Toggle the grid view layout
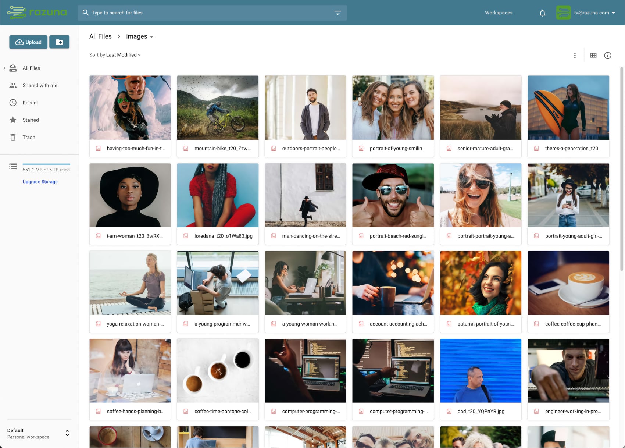 click(593, 55)
